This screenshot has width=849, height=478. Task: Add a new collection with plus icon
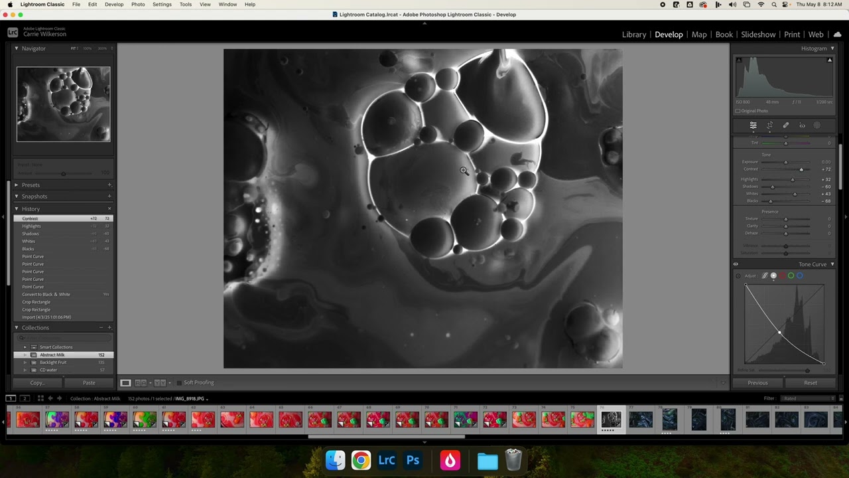coord(109,327)
